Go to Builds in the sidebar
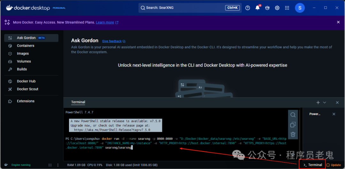Screen dimensions: 345x169 (31, 69)
